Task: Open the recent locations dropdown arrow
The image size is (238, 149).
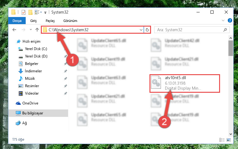Action: pos(31,30)
